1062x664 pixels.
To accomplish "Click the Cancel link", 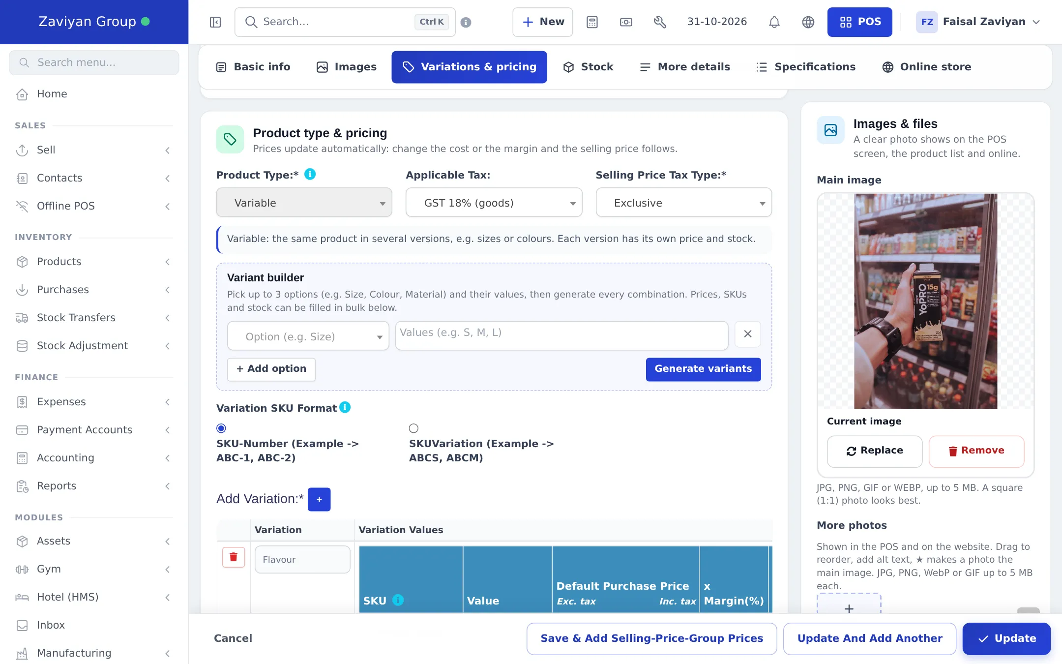I will [x=233, y=638].
